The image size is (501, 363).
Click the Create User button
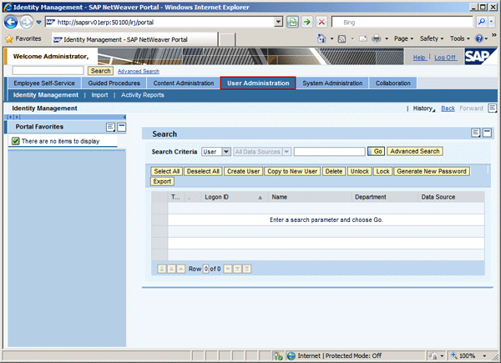pos(244,171)
